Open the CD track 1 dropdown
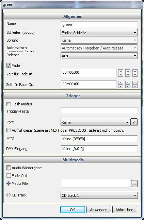This screenshot has width=144, height=220. 99,195
